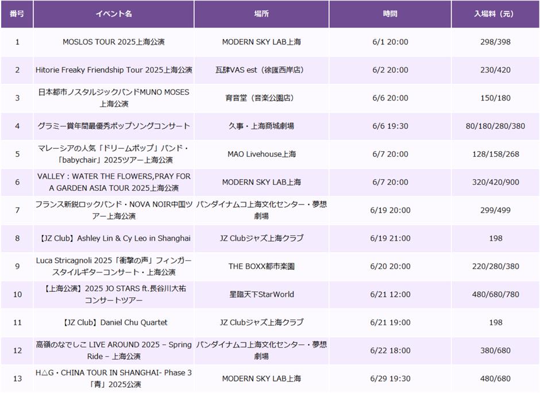This screenshot has height=393, width=540.
Task: Click MODERN SKY LAB上海 venue in row 6
Action: point(261,182)
